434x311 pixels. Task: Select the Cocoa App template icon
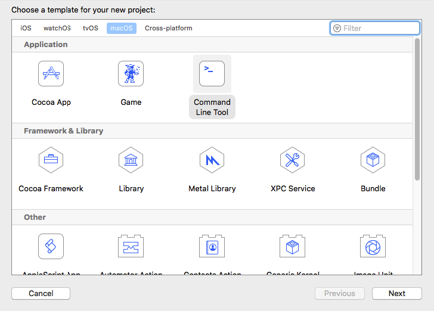(51, 74)
